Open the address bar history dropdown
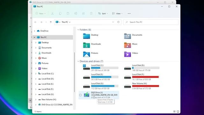 (113, 22)
